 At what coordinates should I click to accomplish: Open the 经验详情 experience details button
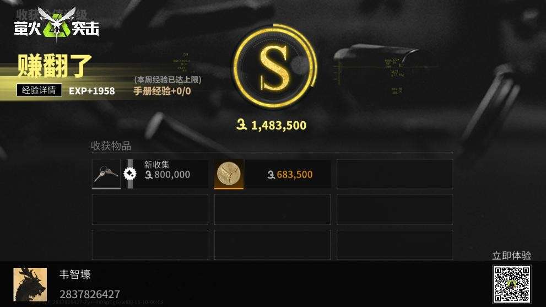(39, 90)
